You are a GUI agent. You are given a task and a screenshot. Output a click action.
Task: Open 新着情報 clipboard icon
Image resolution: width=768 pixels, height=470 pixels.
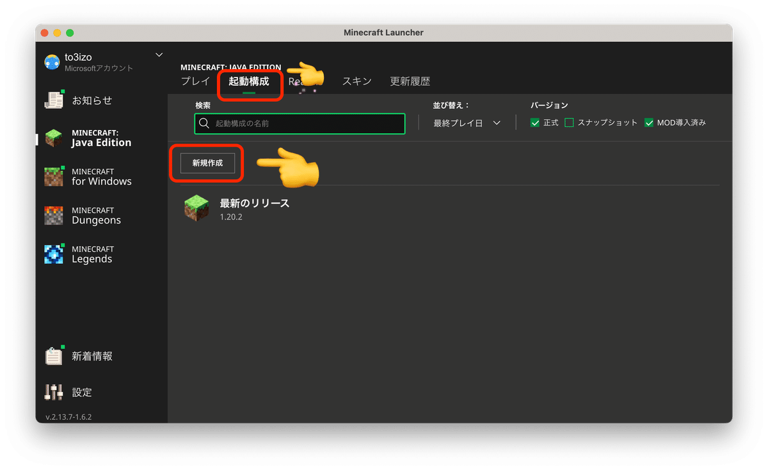(54, 356)
